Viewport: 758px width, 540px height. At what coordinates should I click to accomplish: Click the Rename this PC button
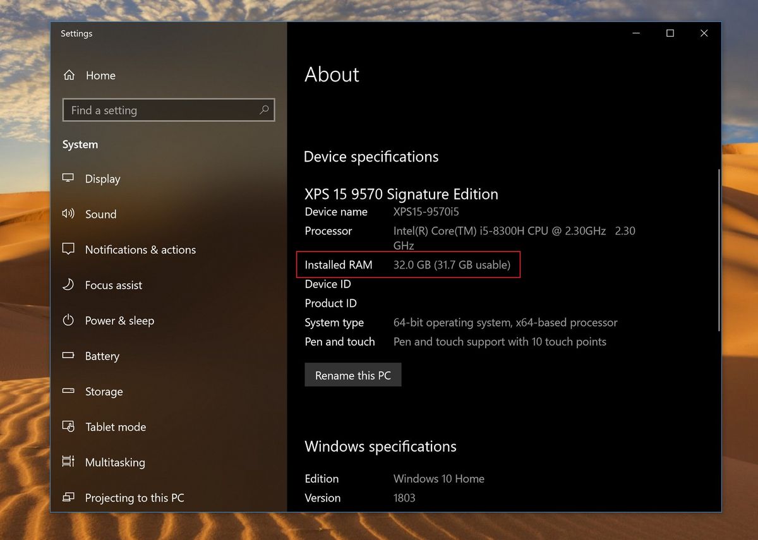point(352,375)
